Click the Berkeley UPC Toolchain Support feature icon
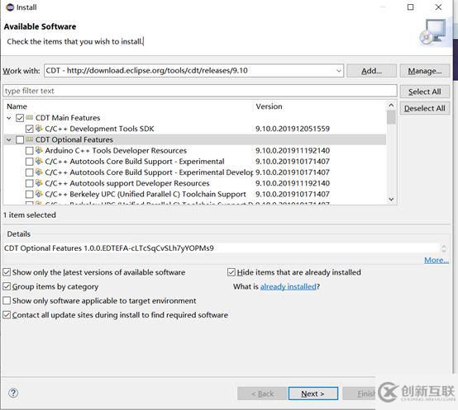458x410 pixels. pos(39,194)
